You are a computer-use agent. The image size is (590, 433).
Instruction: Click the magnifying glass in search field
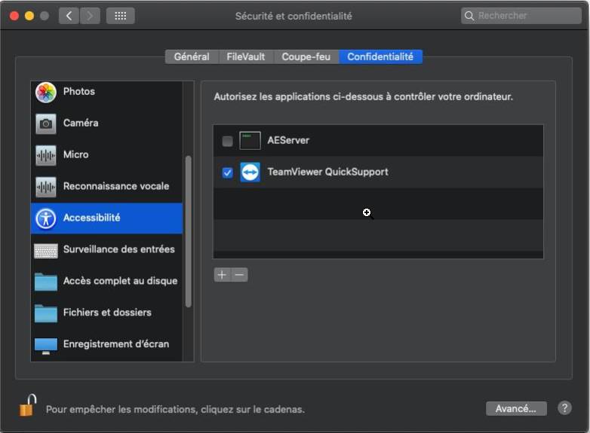469,16
